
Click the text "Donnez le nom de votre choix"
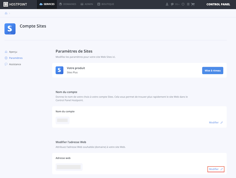[x=73, y=97]
